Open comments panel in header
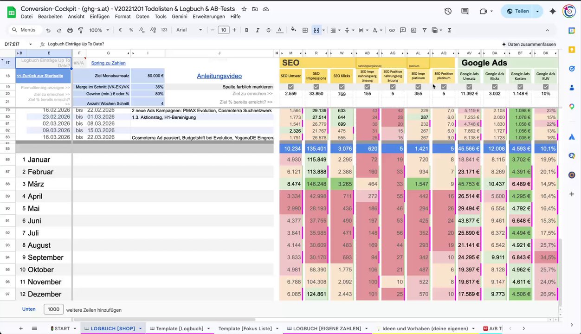Screen dimensions: 581x334 (x=465, y=11)
